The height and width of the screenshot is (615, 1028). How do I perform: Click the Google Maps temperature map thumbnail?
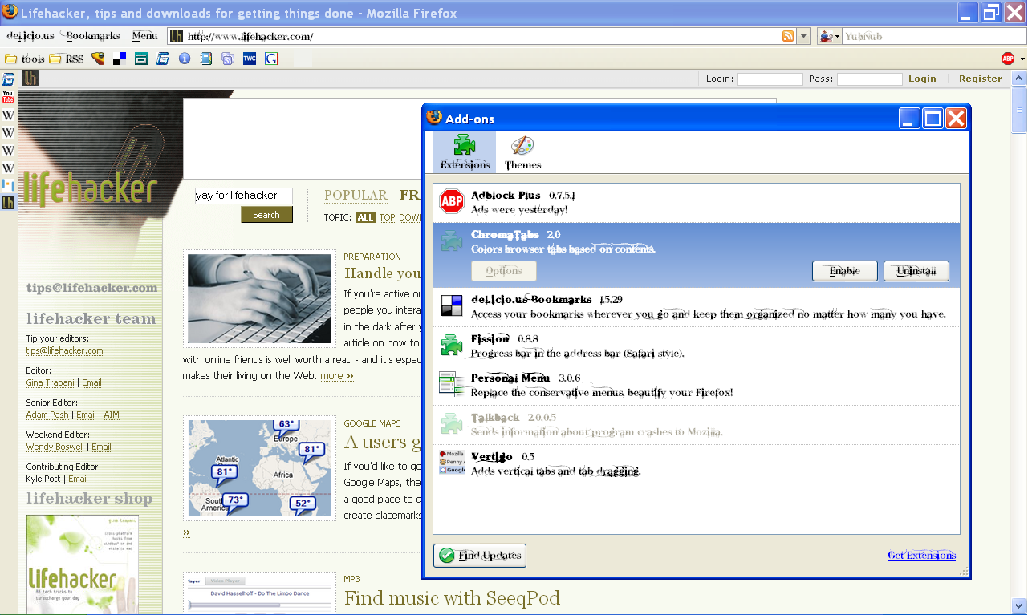coord(259,467)
